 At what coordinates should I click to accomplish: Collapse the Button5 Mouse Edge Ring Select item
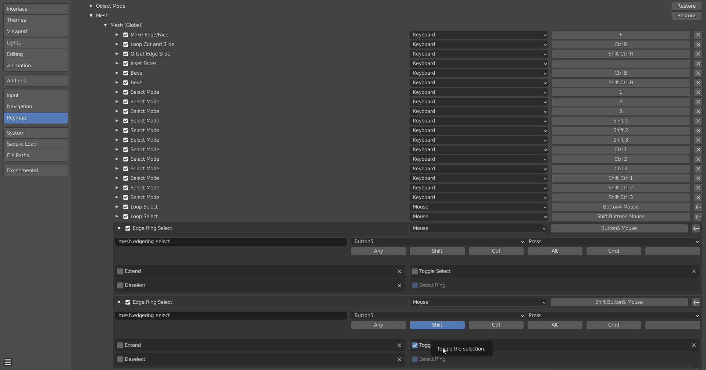click(x=119, y=228)
